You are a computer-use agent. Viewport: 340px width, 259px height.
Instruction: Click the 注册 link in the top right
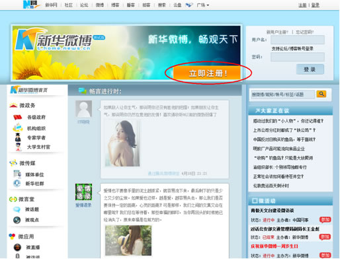click(x=302, y=5)
